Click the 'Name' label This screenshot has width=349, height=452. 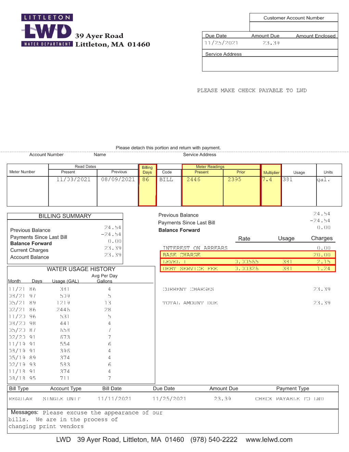tap(100, 155)
